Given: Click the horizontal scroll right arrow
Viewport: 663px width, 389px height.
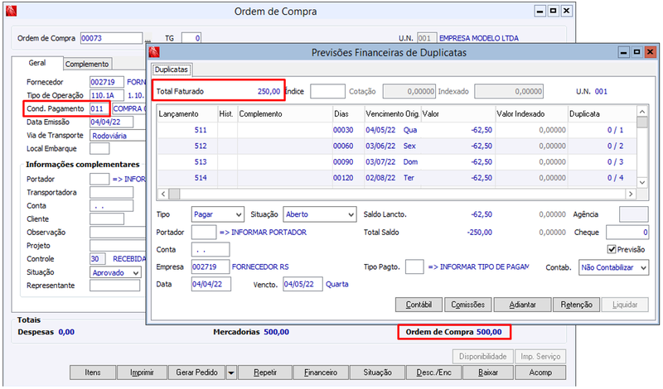Looking at the screenshot, I should (631, 194).
